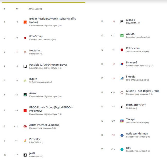Click Контекстная реклама (+4) under iConGroup

(42, 40)
